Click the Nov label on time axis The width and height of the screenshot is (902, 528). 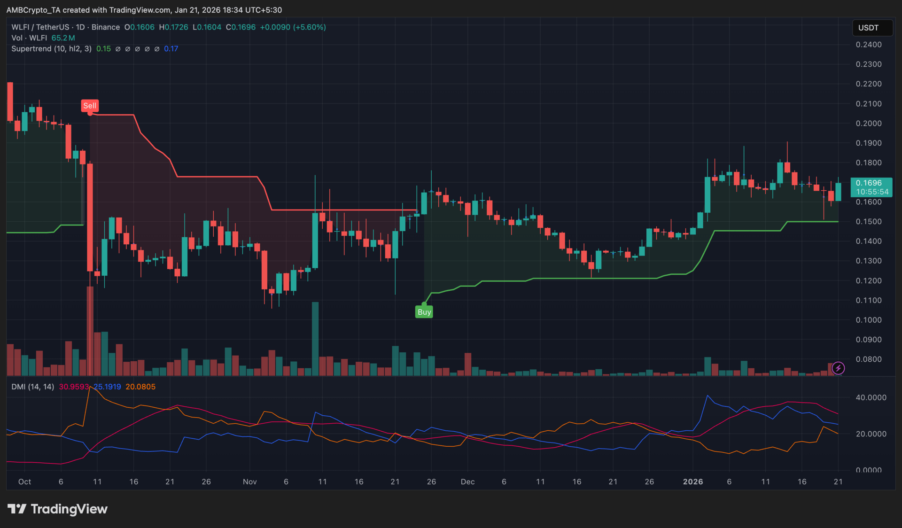pos(249,481)
